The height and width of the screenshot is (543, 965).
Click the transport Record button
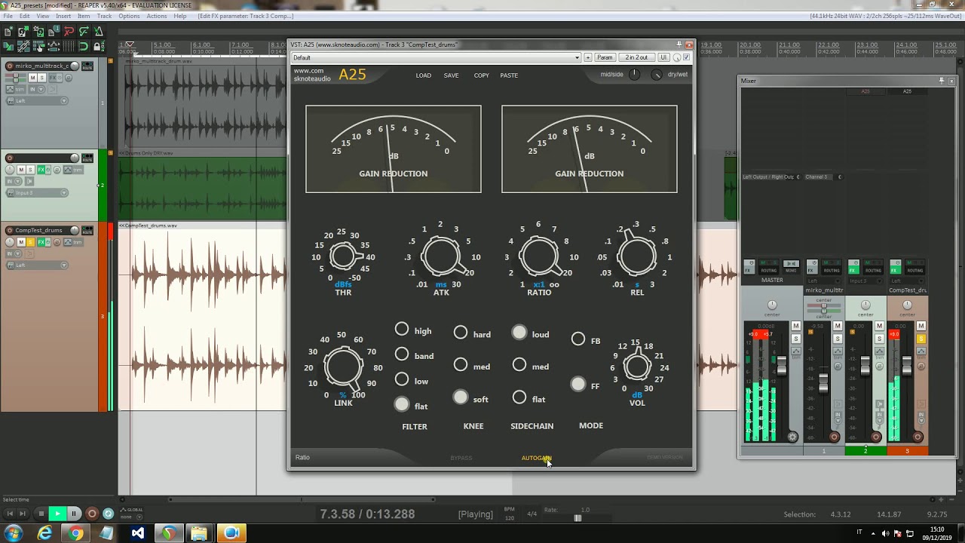(91, 514)
